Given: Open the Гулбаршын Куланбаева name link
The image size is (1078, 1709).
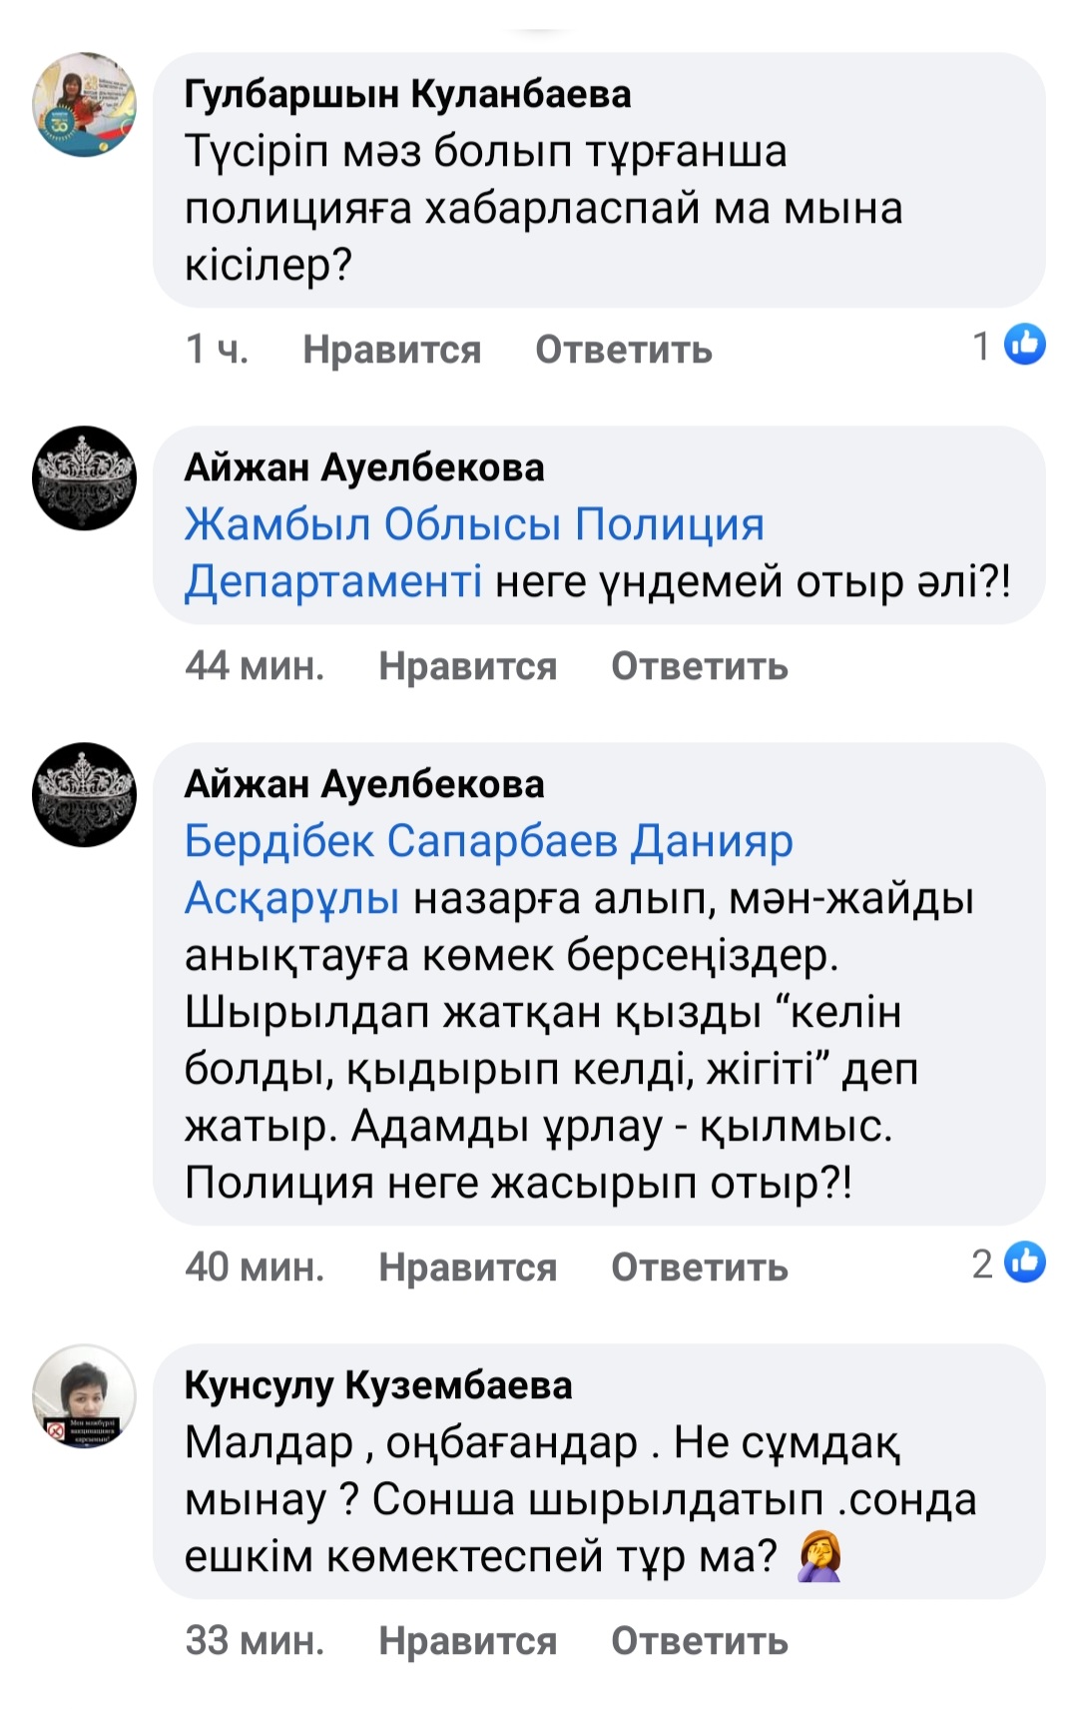Looking at the screenshot, I should click(407, 95).
